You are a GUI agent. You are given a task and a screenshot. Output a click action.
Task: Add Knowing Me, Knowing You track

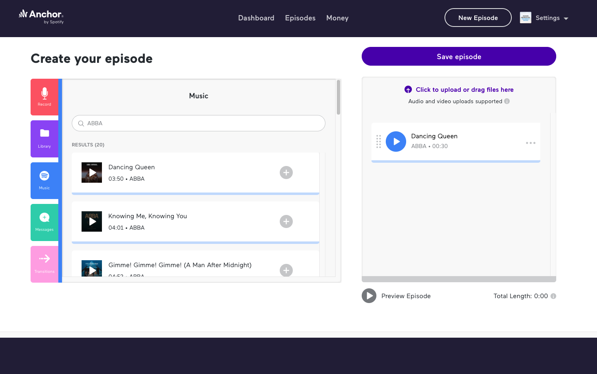(286, 221)
